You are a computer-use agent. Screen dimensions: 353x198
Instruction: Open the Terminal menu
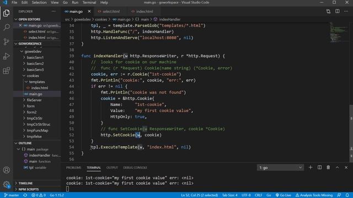[x=89, y=2]
